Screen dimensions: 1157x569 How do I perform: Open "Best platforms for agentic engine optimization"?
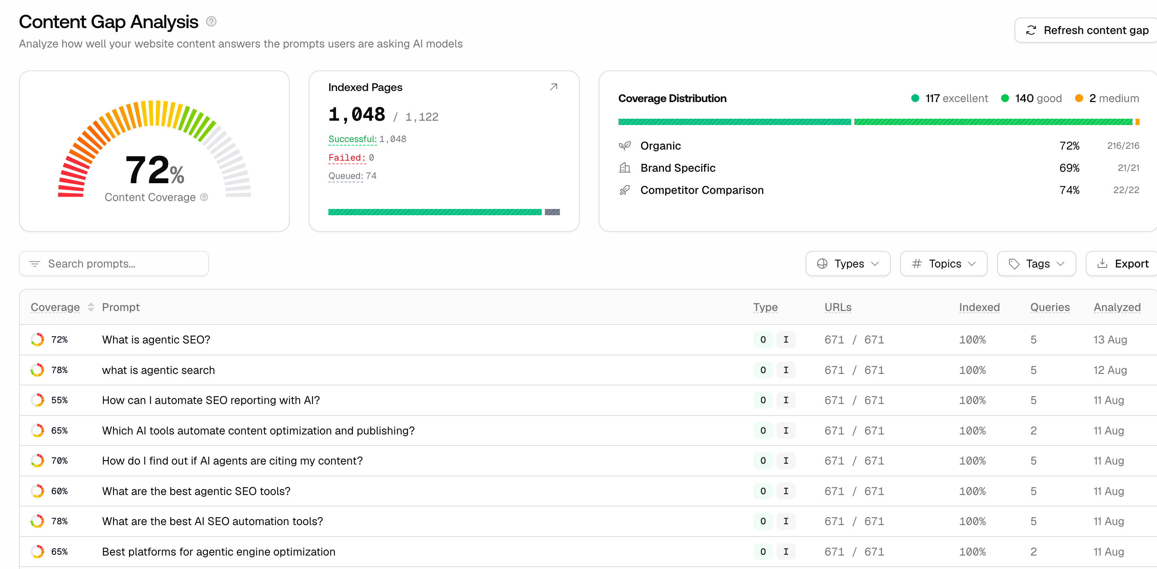point(219,552)
